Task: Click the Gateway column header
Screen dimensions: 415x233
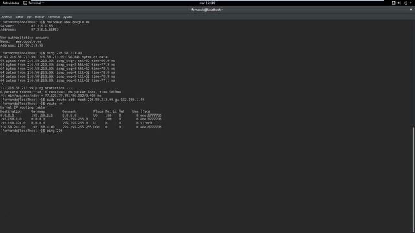Action: point(38,111)
